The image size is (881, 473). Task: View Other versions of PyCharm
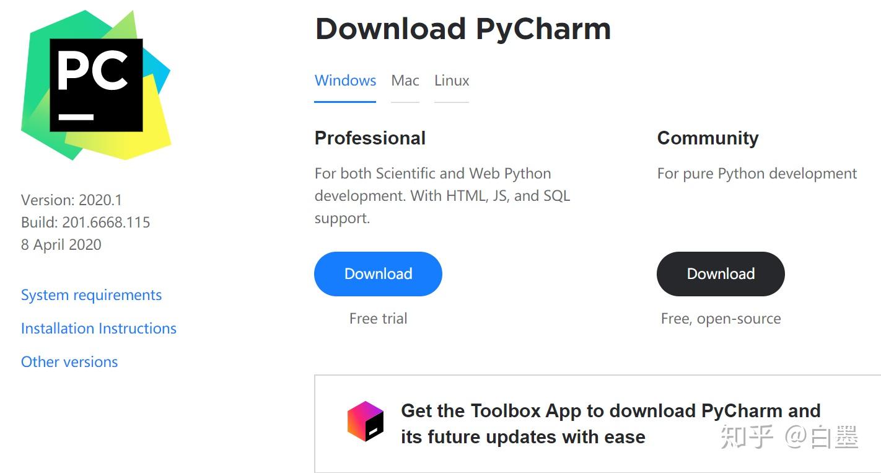pos(69,361)
